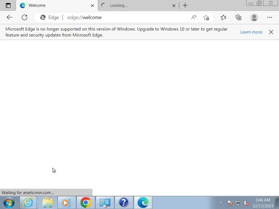Add this page to favorites star
The image size is (279, 209).
206,17
